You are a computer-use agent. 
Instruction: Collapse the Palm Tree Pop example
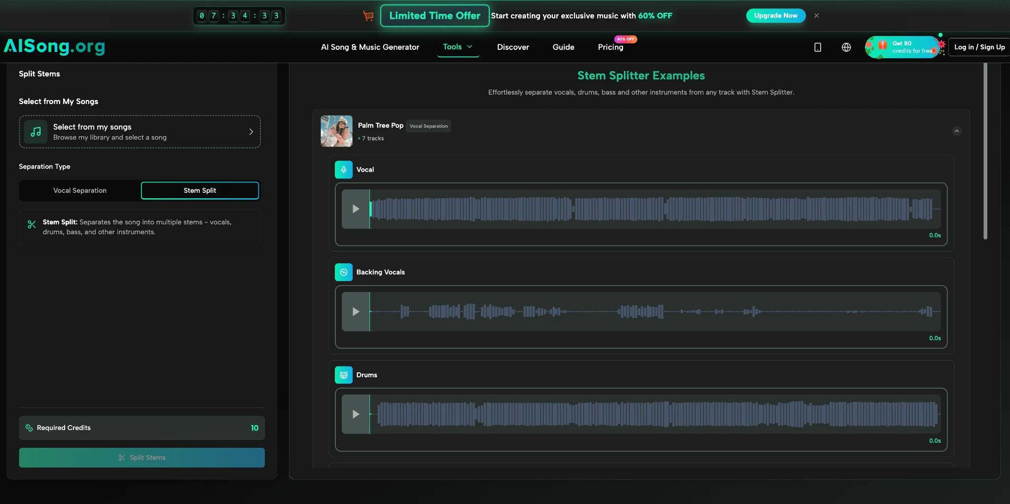957,131
